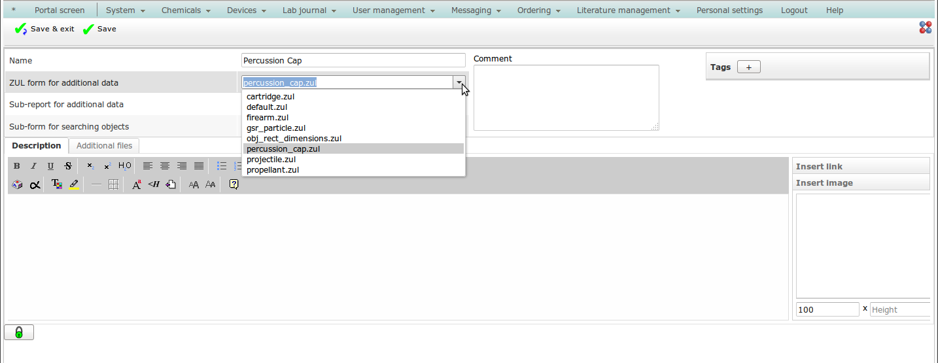Open the text highlight color picker
The height and width of the screenshot is (363, 938).
click(74, 185)
